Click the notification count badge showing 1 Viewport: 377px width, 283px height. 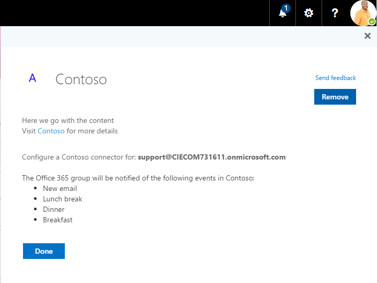click(x=286, y=8)
